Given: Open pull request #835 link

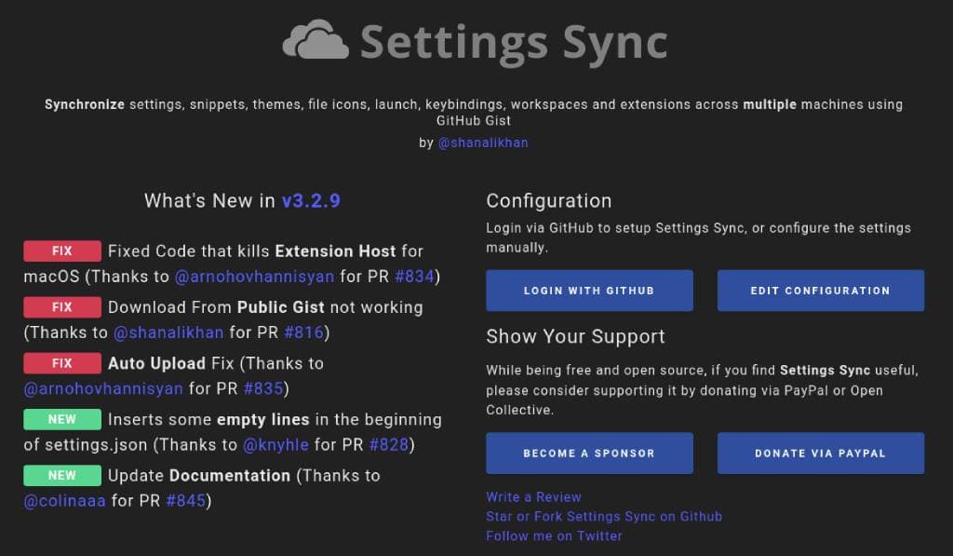Looking at the screenshot, I should click(x=263, y=388).
